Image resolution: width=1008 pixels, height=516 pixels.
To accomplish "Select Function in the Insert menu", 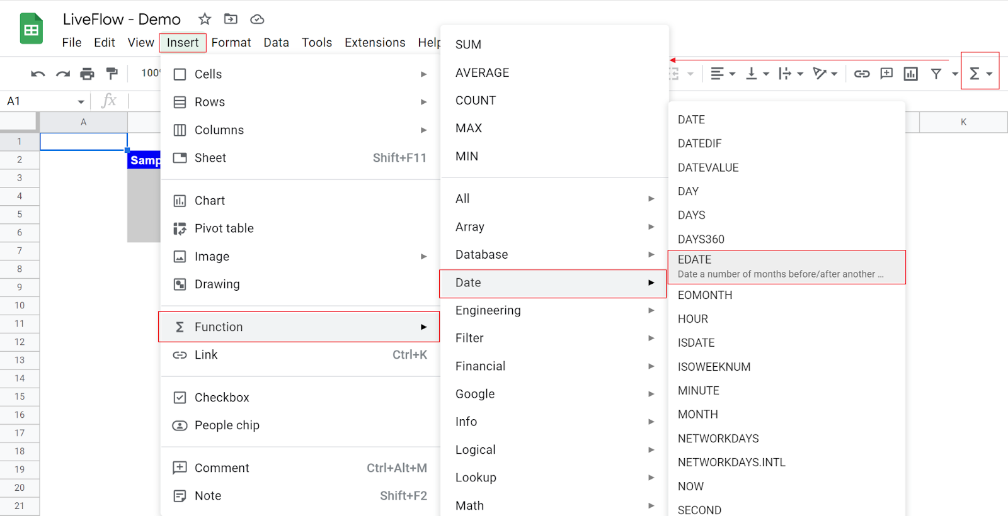I will click(299, 327).
